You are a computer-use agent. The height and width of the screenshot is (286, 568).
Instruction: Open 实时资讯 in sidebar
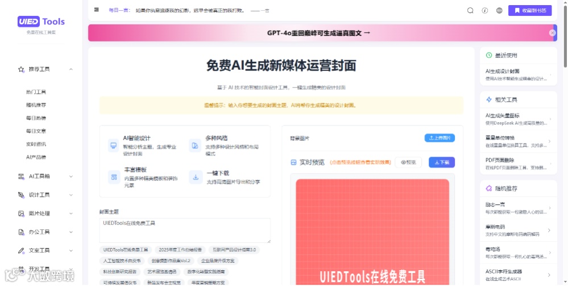point(36,144)
